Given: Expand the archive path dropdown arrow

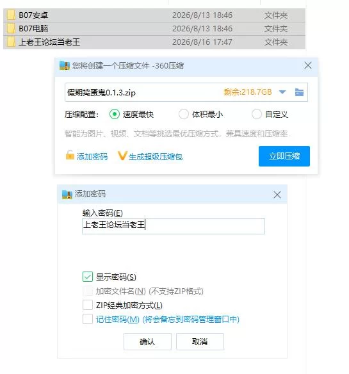Looking at the screenshot, I should [282, 92].
